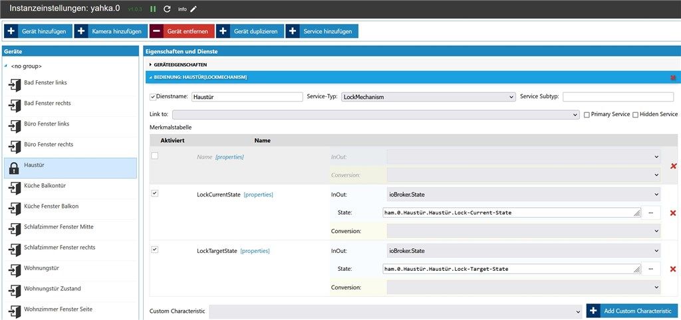Open Conversion dropdown for LockCurrentState
This screenshot has width=681, height=320.
(524, 231)
